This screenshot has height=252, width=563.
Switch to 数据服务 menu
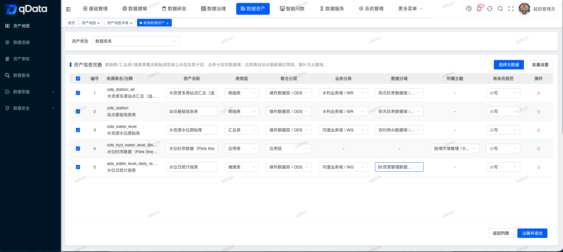tap(332, 9)
